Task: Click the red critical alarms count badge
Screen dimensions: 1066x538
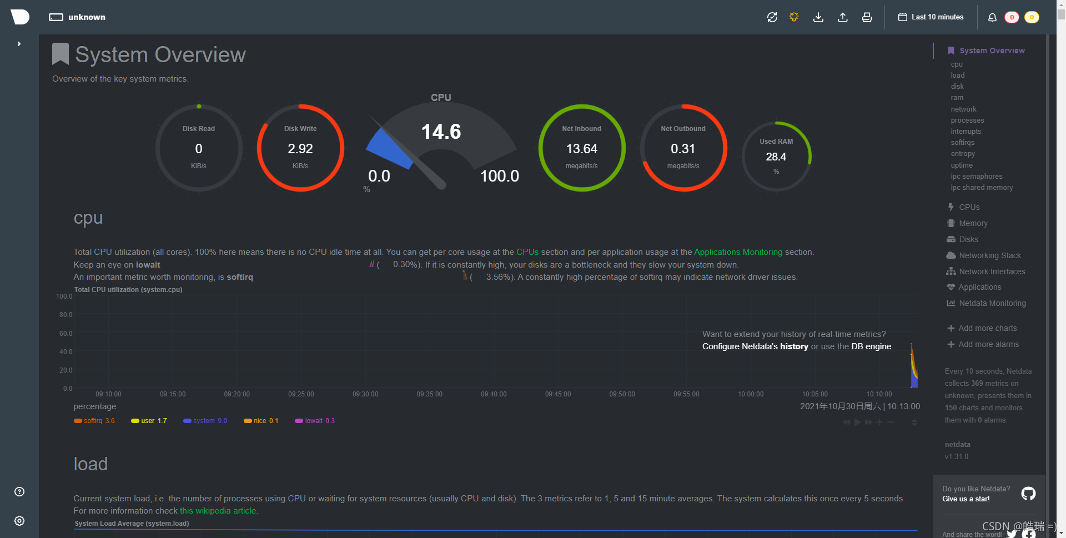Action: (1012, 17)
